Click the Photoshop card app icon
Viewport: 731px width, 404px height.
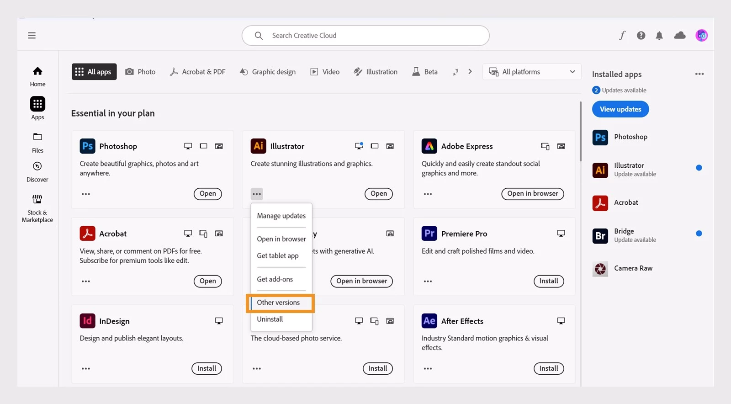click(87, 146)
